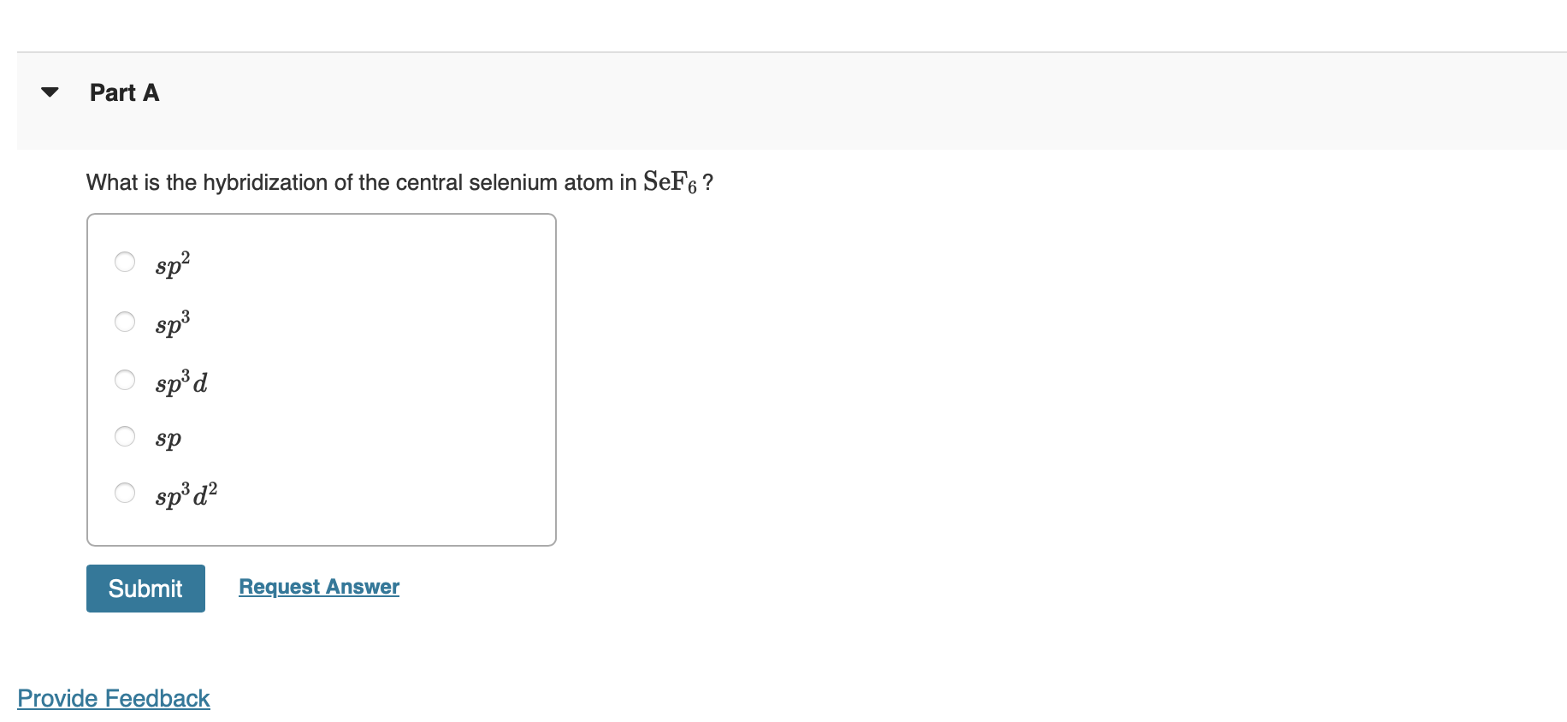Click Provide Feedback
This screenshot has width=1567, height=722.
click(x=114, y=699)
